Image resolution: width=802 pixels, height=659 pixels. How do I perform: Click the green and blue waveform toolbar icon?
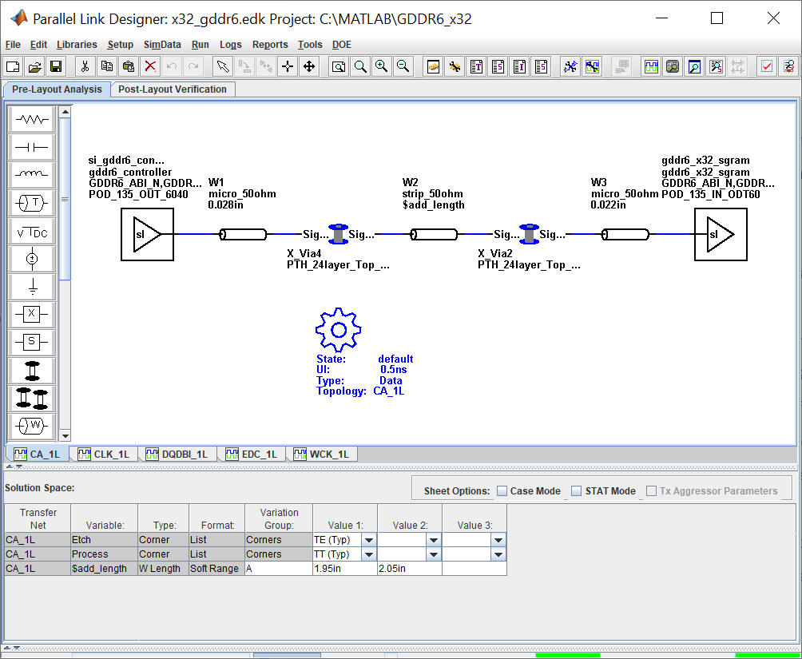[x=650, y=66]
